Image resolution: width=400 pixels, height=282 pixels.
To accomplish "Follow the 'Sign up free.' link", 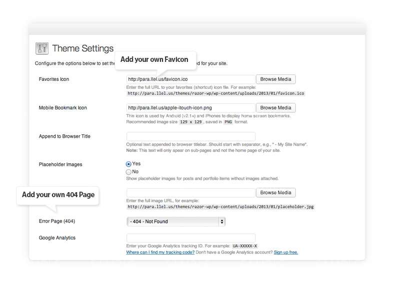I will pos(286,253).
